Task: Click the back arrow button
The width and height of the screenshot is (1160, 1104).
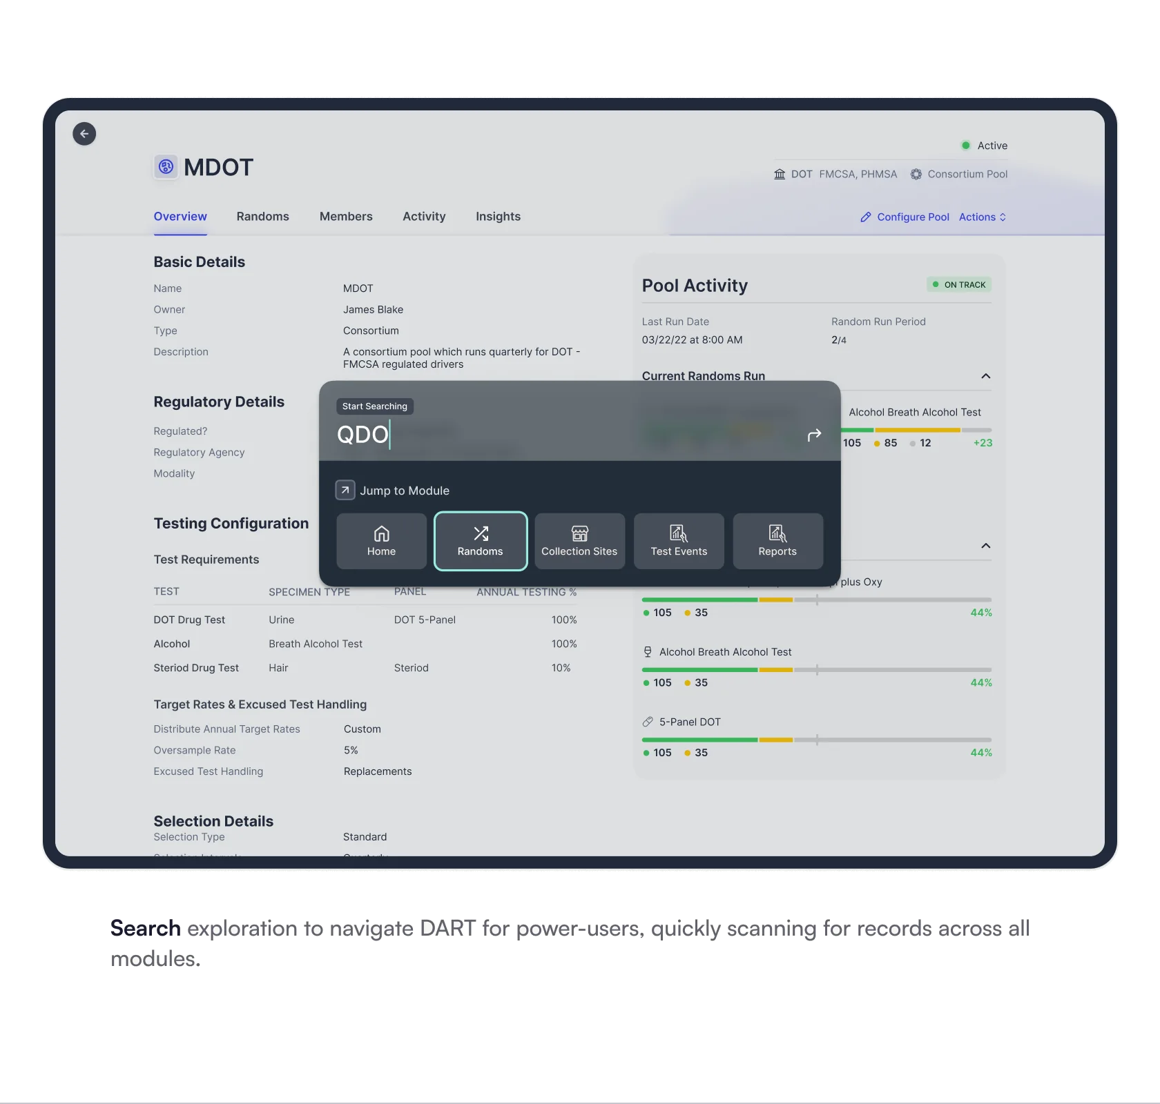Action: click(x=84, y=134)
